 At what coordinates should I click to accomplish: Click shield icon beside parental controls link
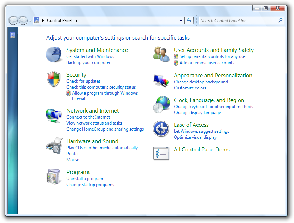tap(176, 56)
